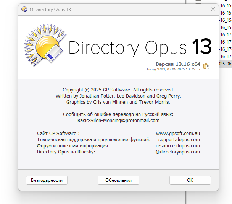Click the Билд 9289 build line
This screenshot has width=232, height=204.
coord(174,69)
